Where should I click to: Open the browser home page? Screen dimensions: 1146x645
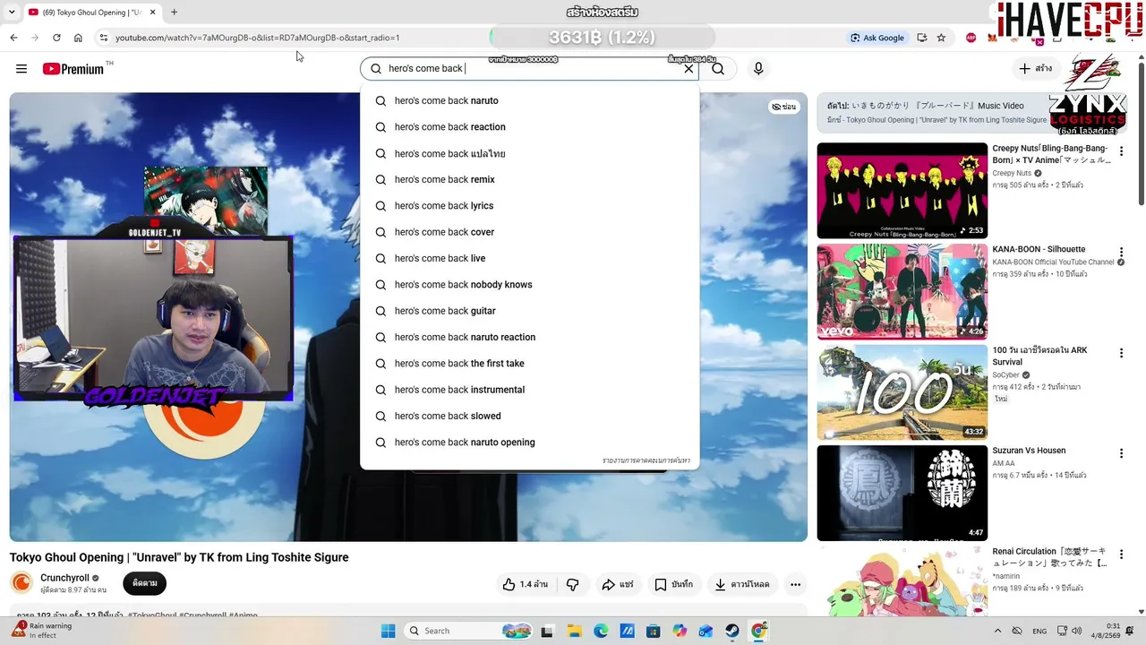click(78, 38)
